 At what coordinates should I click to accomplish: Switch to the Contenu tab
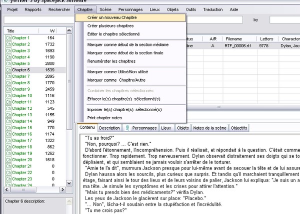[87, 127]
